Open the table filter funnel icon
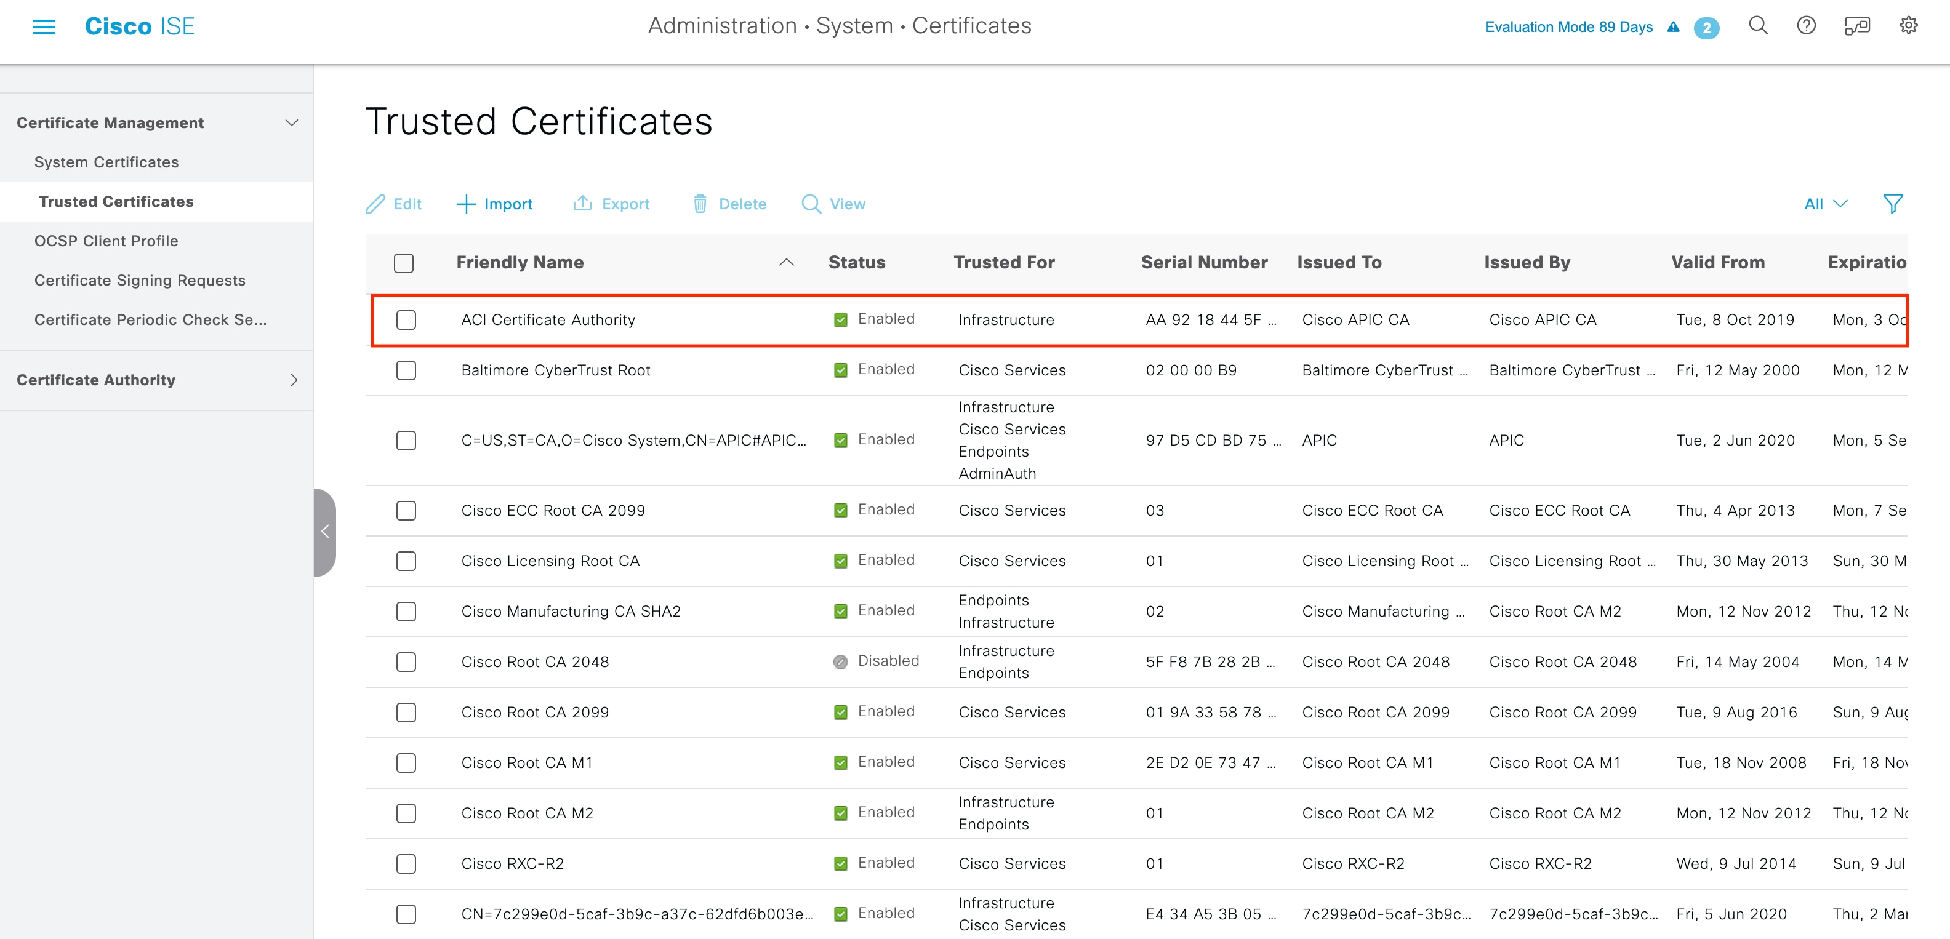 (1893, 204)
